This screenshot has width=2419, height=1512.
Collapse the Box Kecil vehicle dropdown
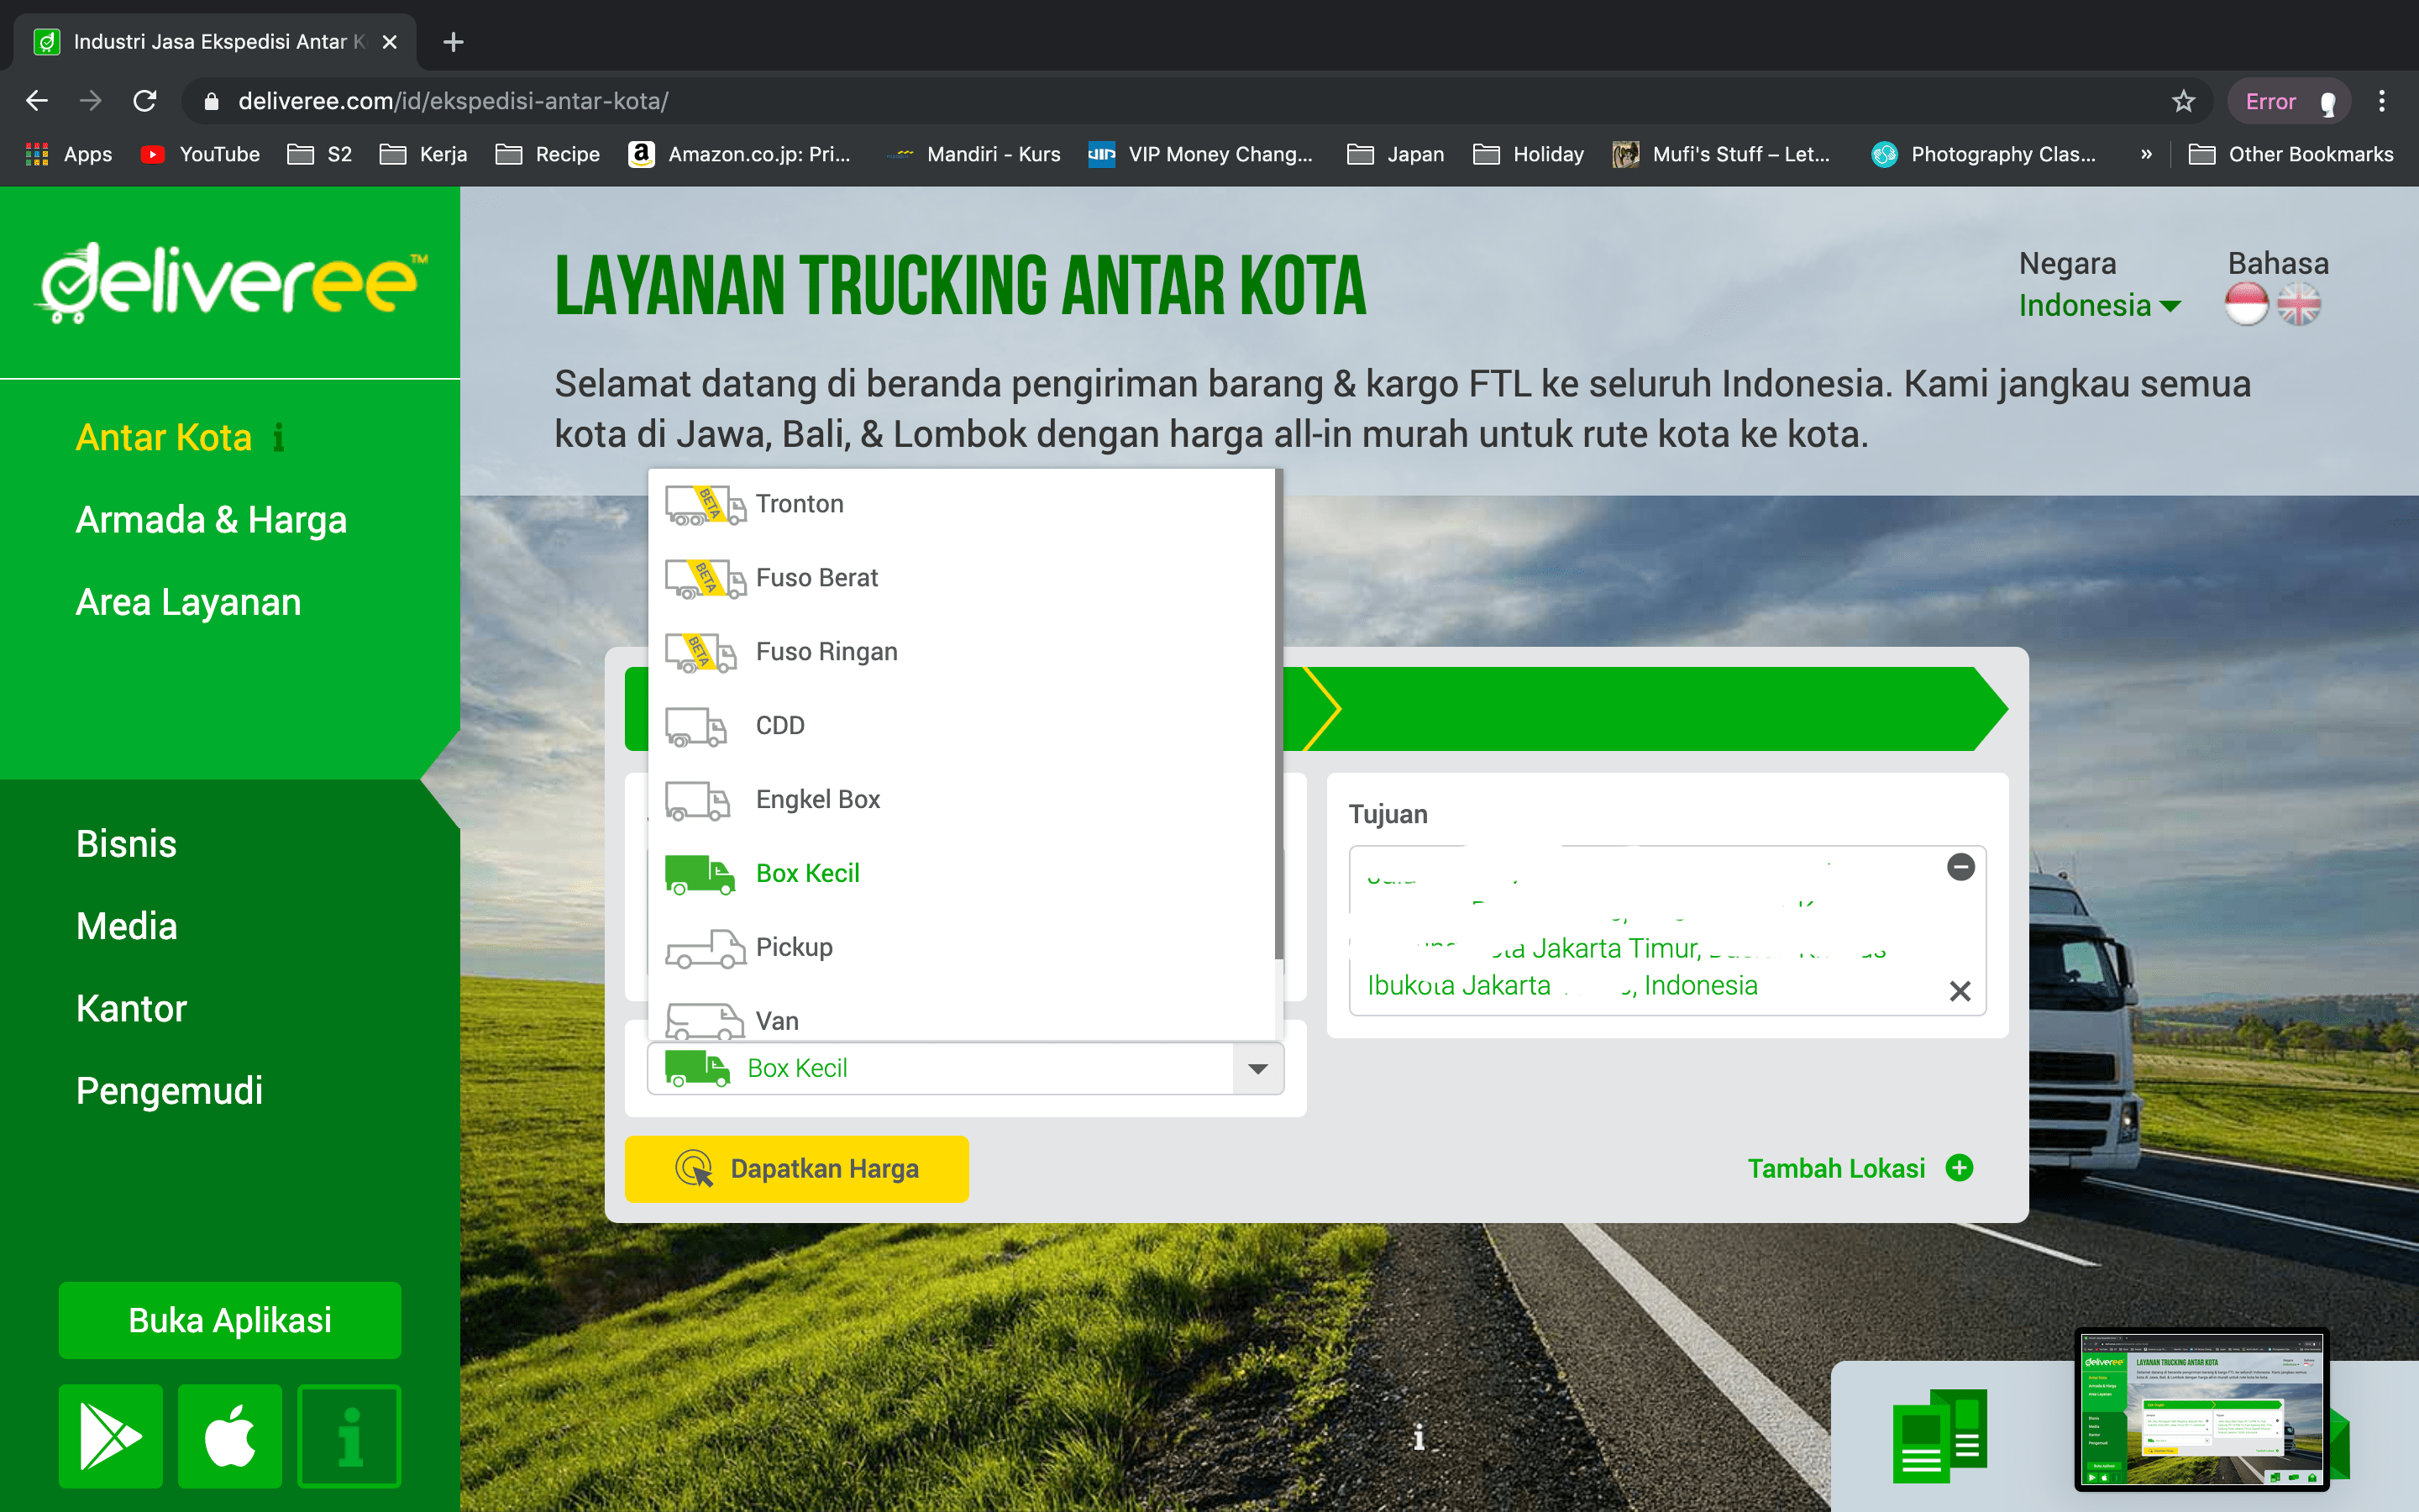[x=1257, y=1068]
